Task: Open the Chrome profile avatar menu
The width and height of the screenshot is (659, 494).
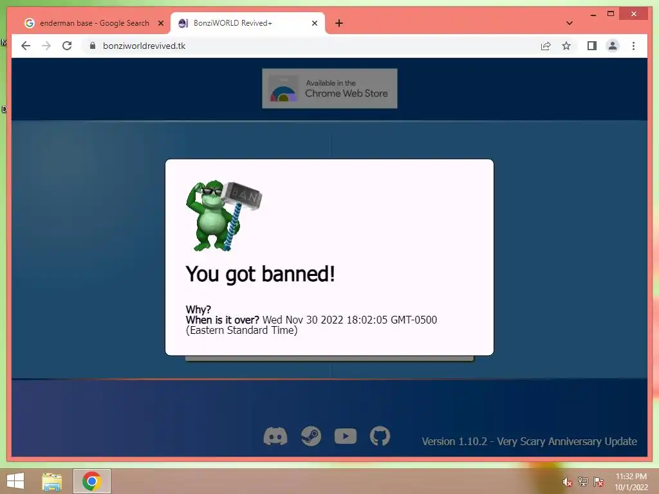Action: click(x=613, y=46)
